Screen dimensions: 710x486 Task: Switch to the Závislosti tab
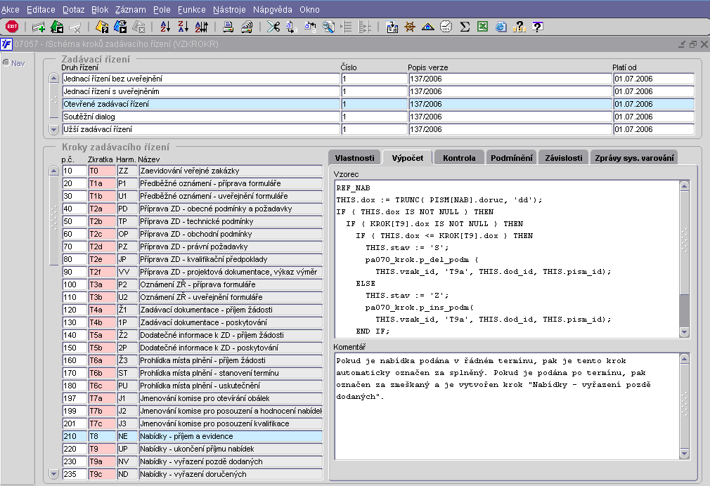tap(564, 158)
